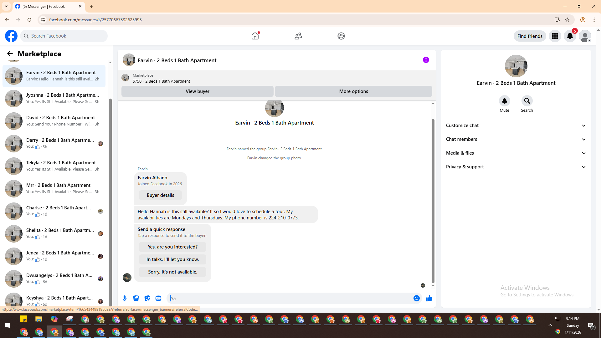Open Darry's apartment conversation
The image size is (601, 338).
(x=54, y=144)
